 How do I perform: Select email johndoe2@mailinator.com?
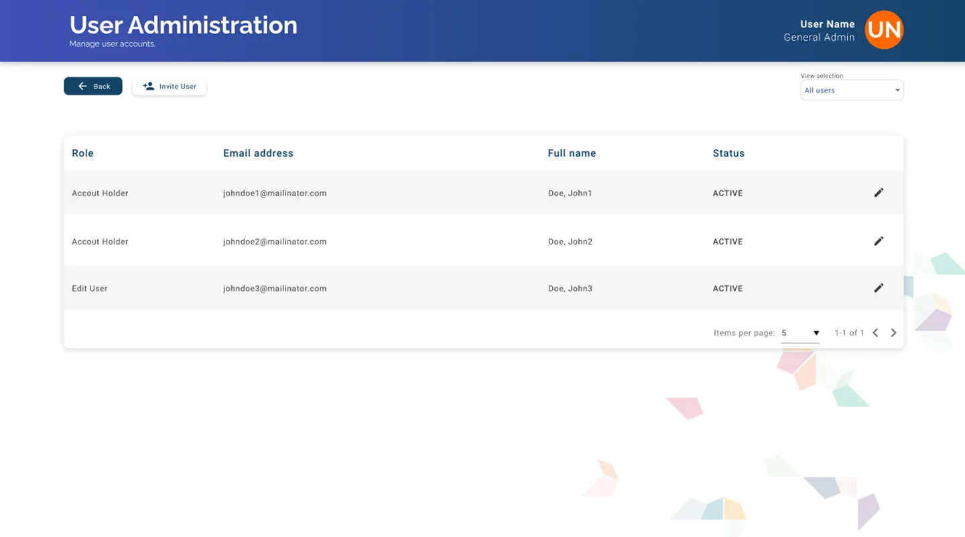pyautogui.click(x=275, y=242)
